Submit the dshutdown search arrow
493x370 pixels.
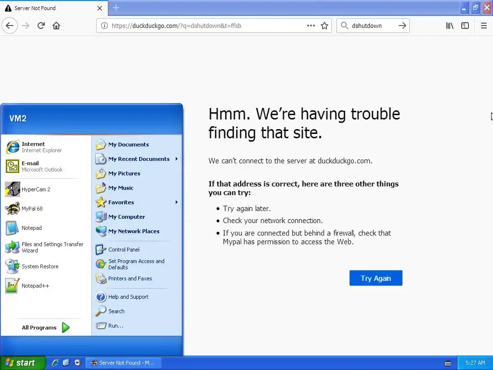tap(402, 26)
